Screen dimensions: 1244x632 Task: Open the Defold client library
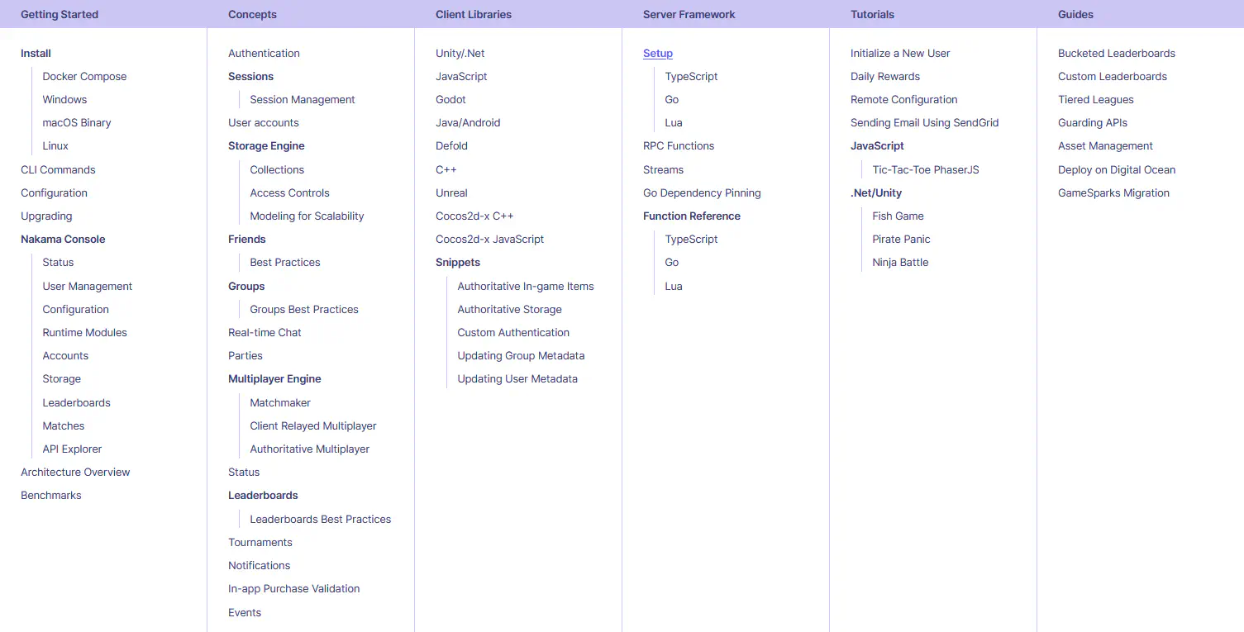coord(451,145)
